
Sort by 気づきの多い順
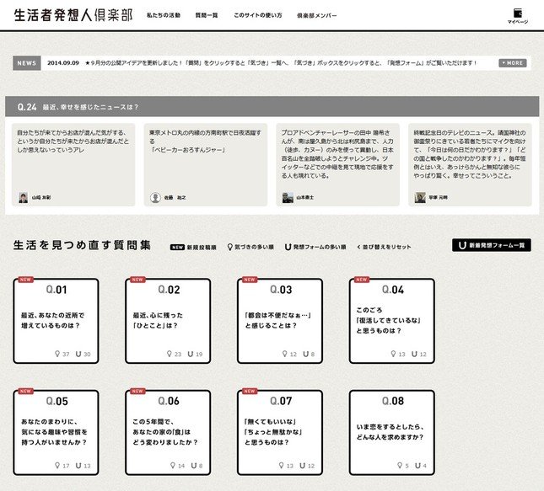(x=250, y=247)
